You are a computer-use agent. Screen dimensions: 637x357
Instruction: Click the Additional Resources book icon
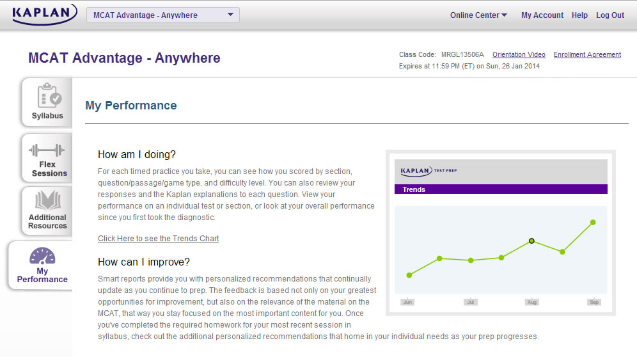click(x=48, y=200)
